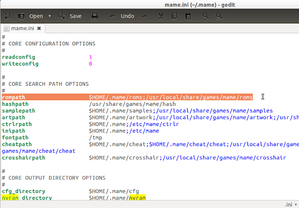Image resolution: width=299 pixels, height=208 pixels.
Task: Open Find with magnifier icon
Action: coord(206,16)
